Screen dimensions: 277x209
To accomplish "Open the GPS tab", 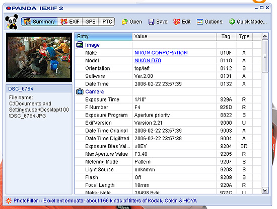I will pos(90,22).
